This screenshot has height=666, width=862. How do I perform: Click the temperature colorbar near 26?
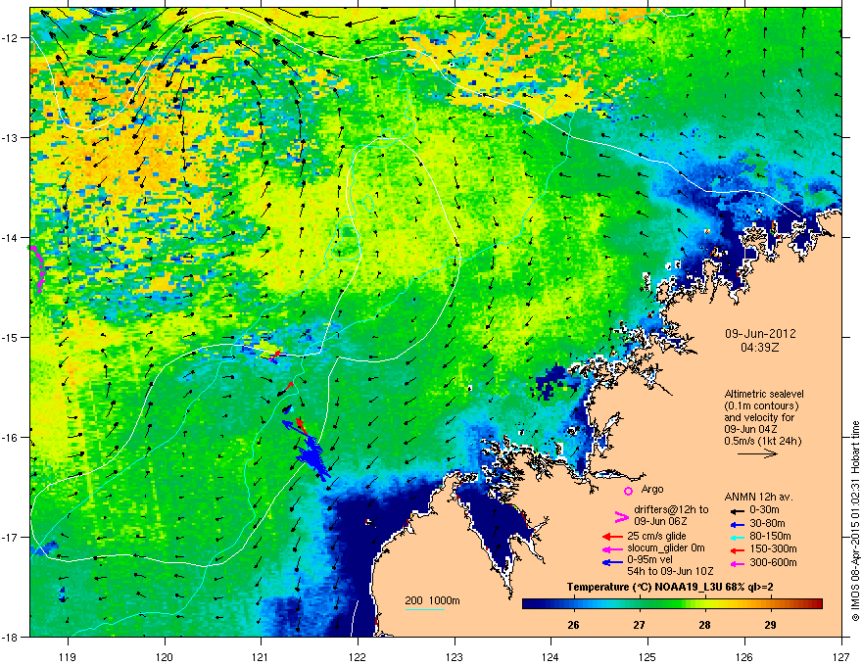[574, 604]
